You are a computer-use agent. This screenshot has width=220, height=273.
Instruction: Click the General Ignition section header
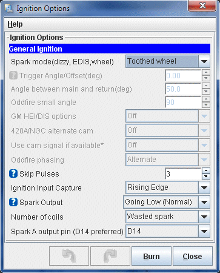coord(110,49)
